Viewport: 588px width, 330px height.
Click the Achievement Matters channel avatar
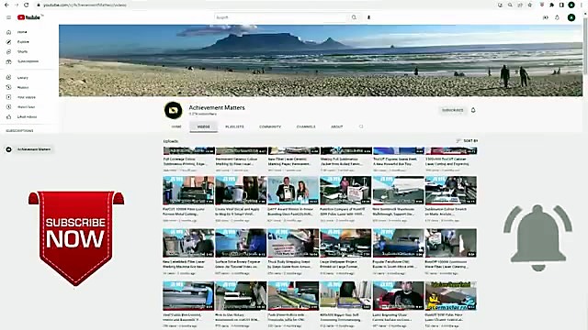174,110
